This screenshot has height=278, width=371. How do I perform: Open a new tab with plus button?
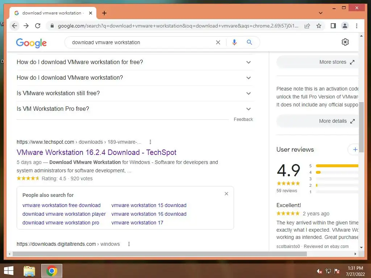[x=104, y=13]
